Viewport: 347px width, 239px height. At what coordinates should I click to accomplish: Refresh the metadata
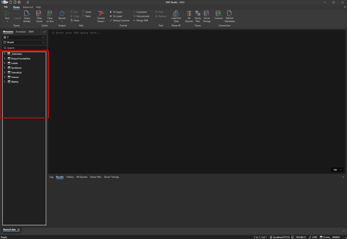point(229,16)
